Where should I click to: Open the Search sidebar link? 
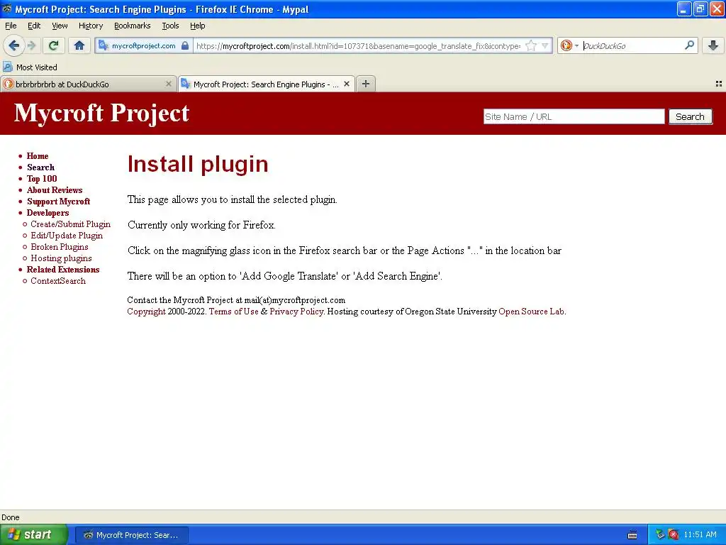pyautogui.click(x=40, y=167)
